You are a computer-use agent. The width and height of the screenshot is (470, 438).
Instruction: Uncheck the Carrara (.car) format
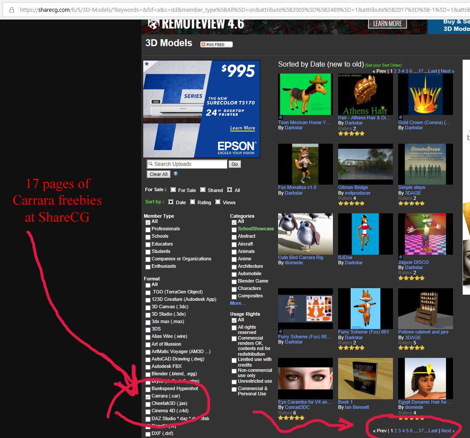click(148, 397)
